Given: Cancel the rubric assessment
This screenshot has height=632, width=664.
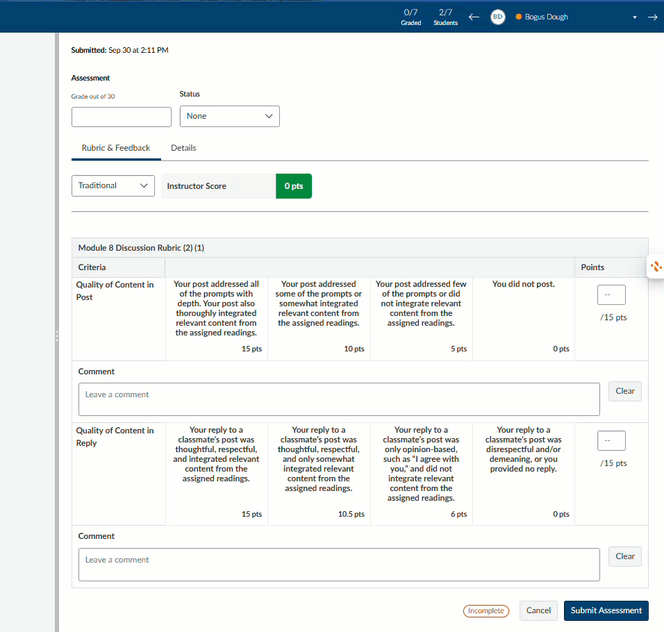Looking at the screenshot, I should point(538,610).
